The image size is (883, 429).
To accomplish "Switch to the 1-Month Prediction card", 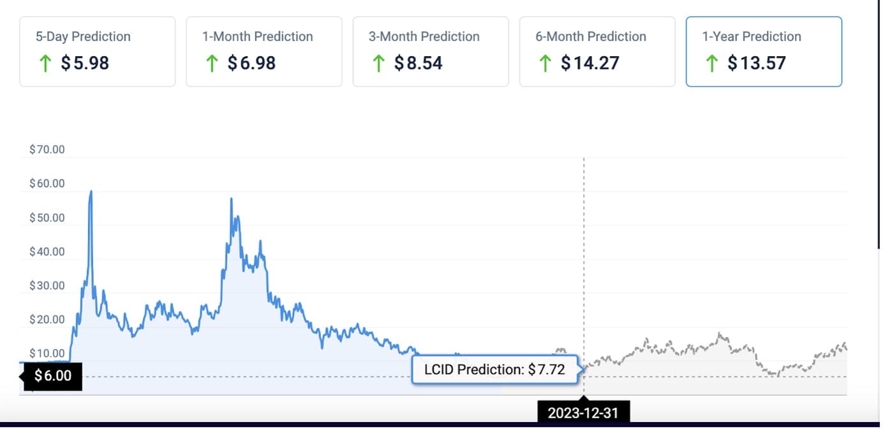I will point(264,51).
